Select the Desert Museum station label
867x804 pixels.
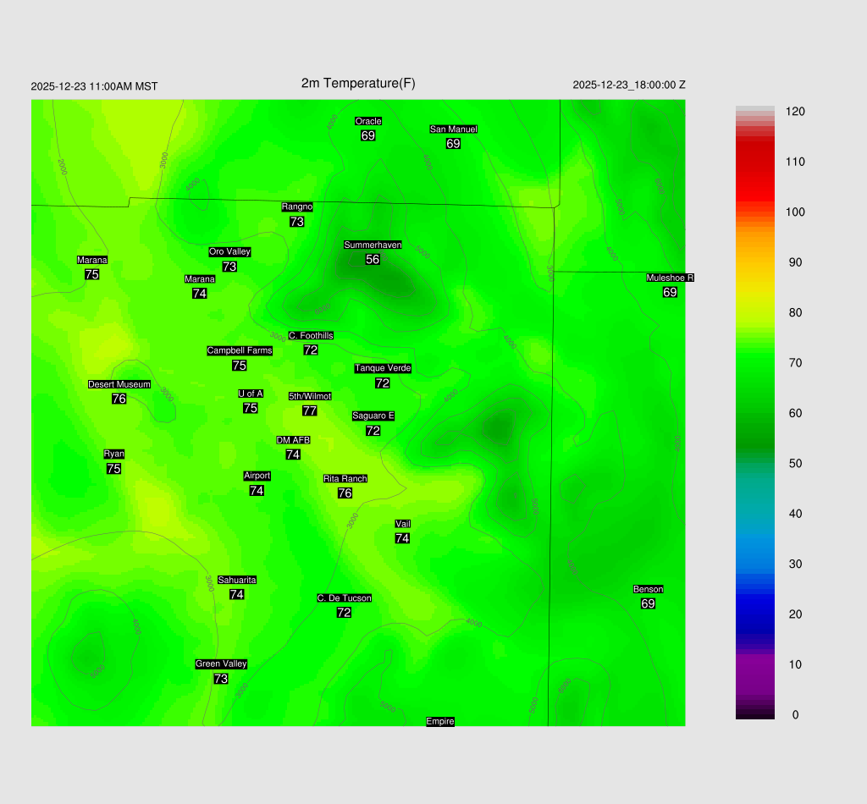pyautogui.click(x=119, y=384)
